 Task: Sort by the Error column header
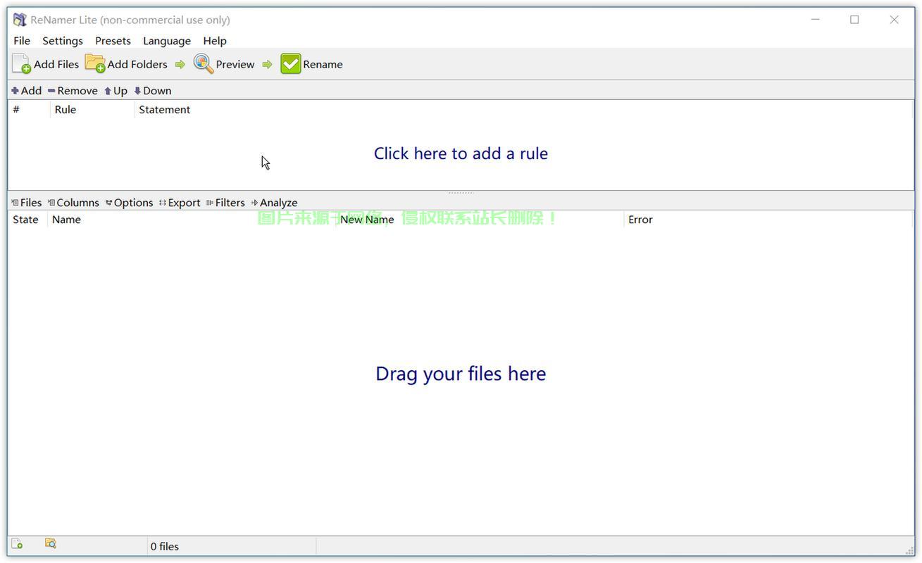click(768, 220)
